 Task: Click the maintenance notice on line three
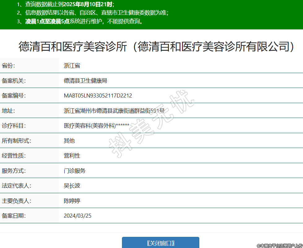(80, 21)
